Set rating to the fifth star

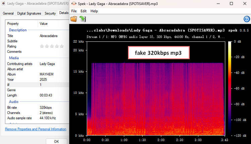point(62,46)
